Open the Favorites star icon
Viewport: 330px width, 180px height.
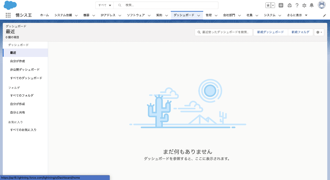click(x=268, y=5)
